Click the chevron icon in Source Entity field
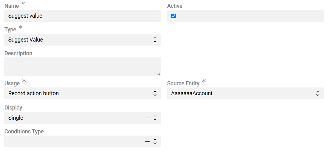 click(x=317, y=93)
